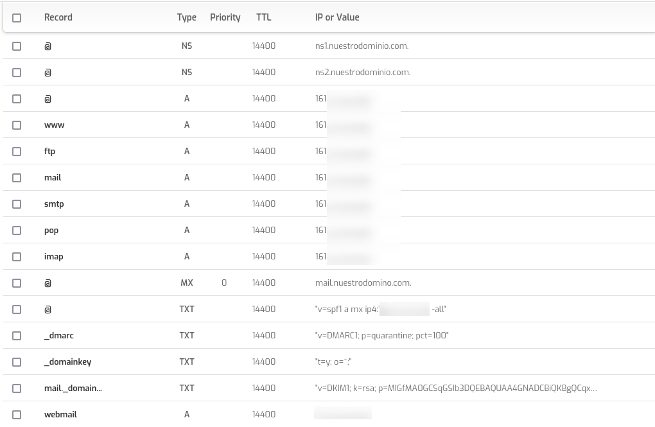Click the Type column header
The height and width of the screenshot is (427, 655).
click(186, 17)
